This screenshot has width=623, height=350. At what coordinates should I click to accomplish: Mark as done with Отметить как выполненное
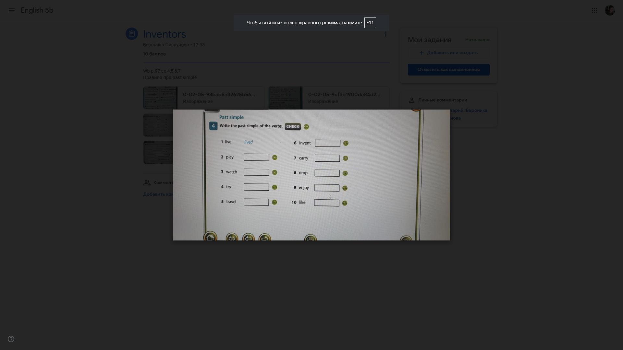tap(448, 70)
